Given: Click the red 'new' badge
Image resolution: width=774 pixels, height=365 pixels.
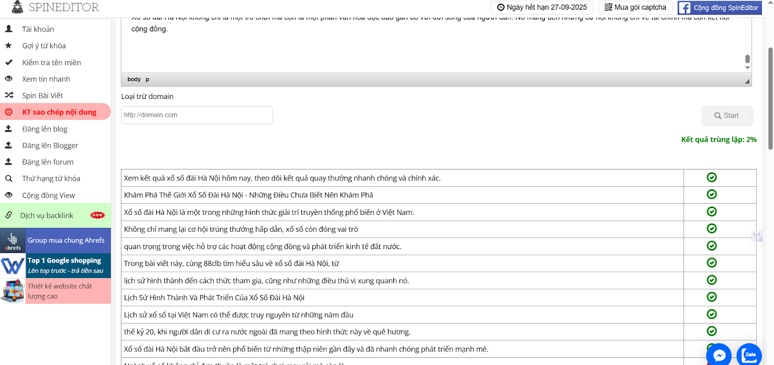Looking at the screenshot, I should [98, 215].
